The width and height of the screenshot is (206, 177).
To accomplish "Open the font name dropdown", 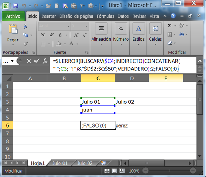I will tap(68, 26).
